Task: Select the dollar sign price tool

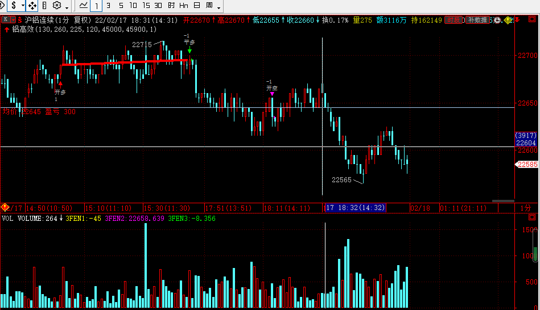Action: click(x=14, y=5)
